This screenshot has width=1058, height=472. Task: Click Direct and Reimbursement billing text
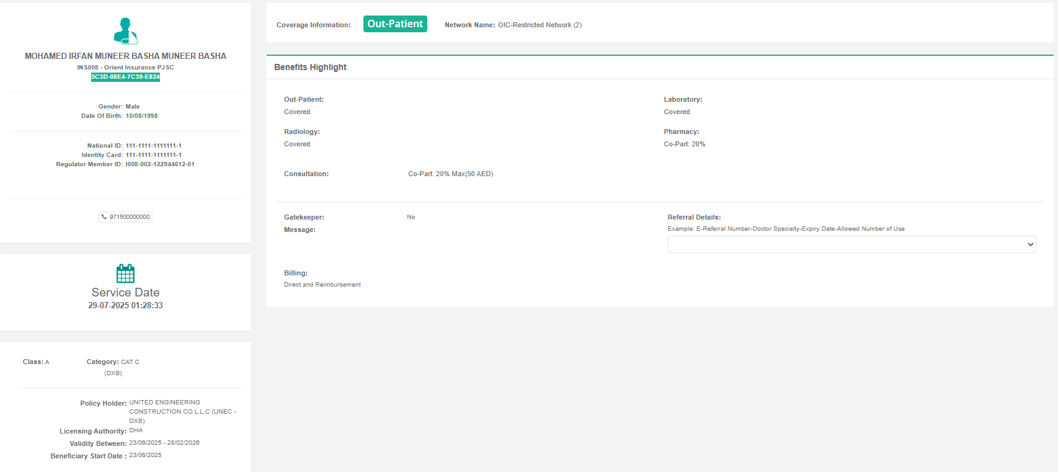pos(322,285)
